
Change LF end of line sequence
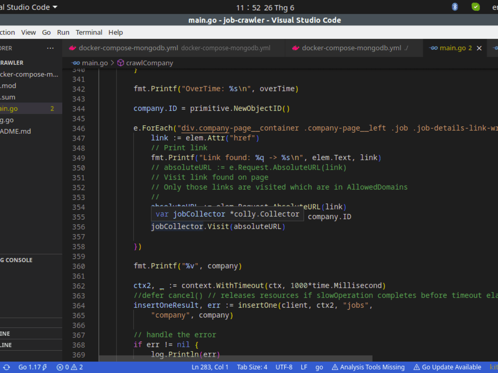[x=304, y=368]
